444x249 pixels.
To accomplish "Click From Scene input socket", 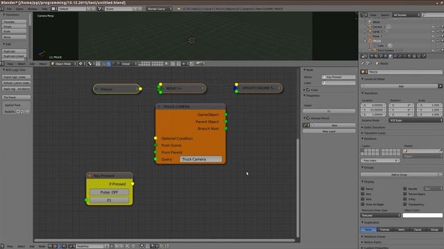I will (155, 145).
